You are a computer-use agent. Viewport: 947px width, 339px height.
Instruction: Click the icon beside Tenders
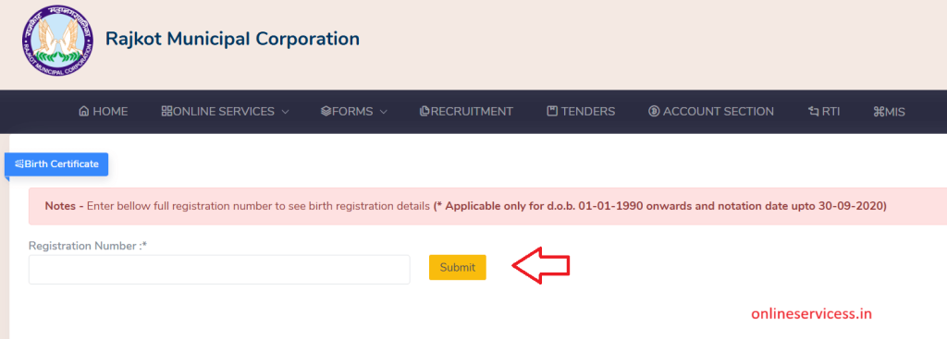(x=552, y=112)
